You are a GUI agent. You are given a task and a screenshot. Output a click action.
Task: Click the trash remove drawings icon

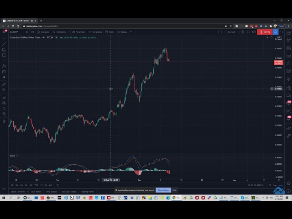[4, 121]
